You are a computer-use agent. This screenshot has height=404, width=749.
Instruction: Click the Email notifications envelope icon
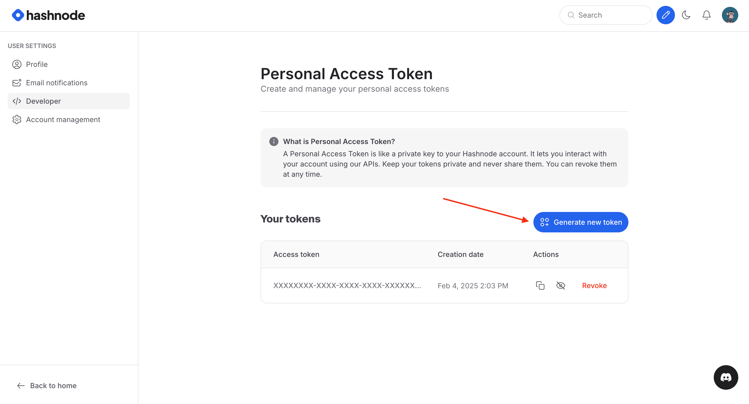[17, 82]
